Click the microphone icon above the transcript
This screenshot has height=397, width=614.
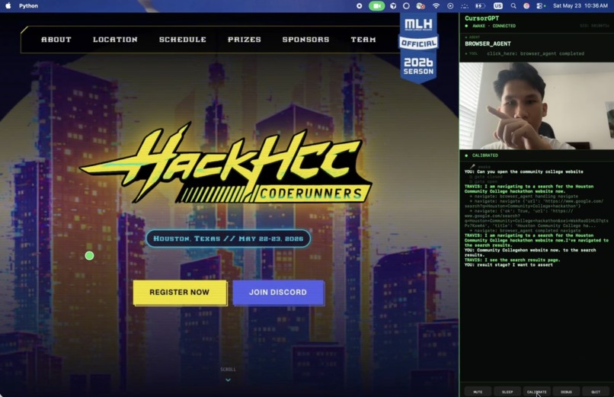tap(472, 166)
